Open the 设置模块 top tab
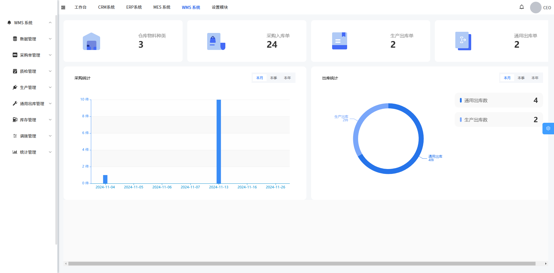The image size is (554, 273). pos(220,7)
